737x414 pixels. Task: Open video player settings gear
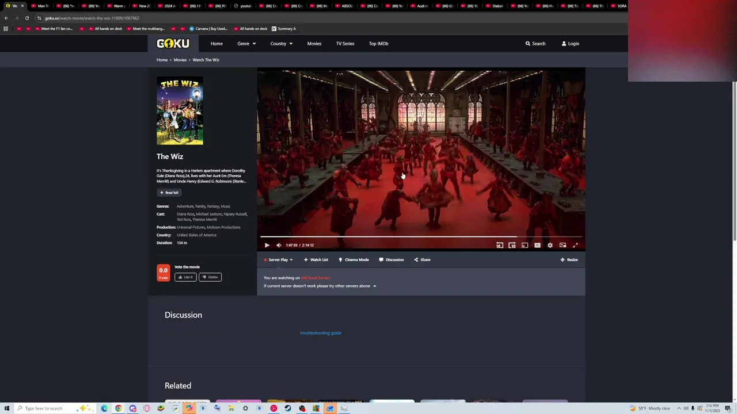pos(550,245)
